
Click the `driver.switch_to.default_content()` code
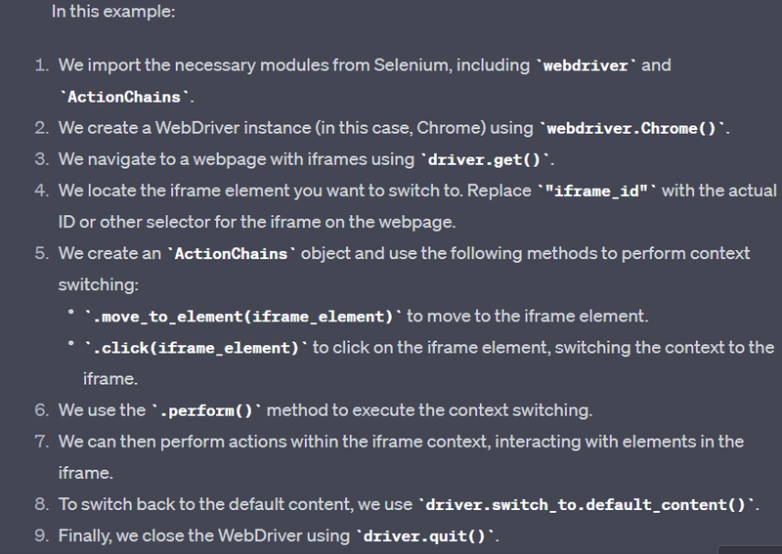[587, 504]
